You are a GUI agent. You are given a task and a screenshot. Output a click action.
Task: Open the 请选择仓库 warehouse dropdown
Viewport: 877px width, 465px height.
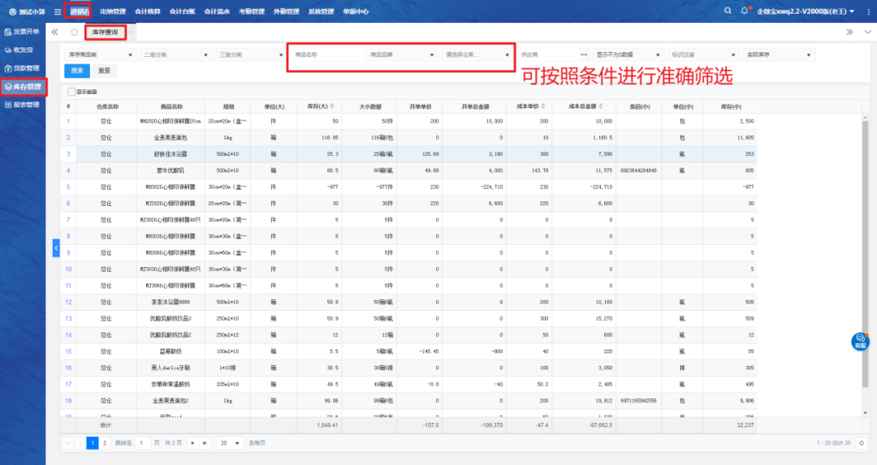tap(477, 55)
